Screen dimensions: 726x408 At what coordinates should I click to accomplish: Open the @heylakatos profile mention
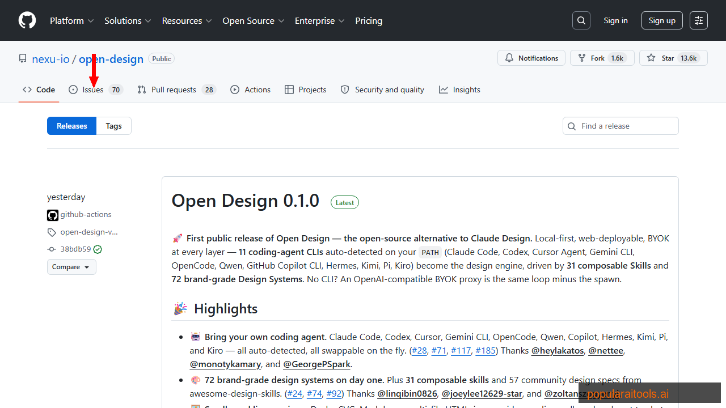point(558,350)
